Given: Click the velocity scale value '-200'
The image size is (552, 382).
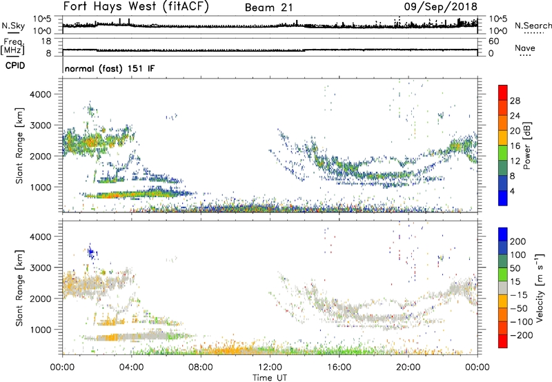Looking at the screenshot, I should (x=522, y=335).
